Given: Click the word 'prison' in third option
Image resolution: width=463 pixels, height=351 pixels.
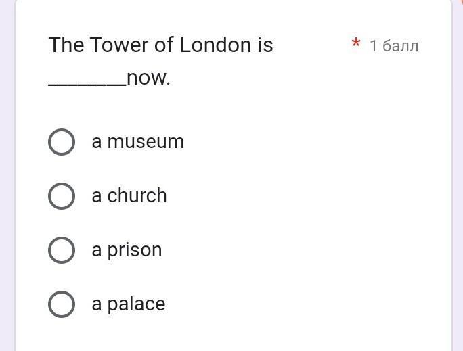Looking at the screenshot, I should (135, 250).
